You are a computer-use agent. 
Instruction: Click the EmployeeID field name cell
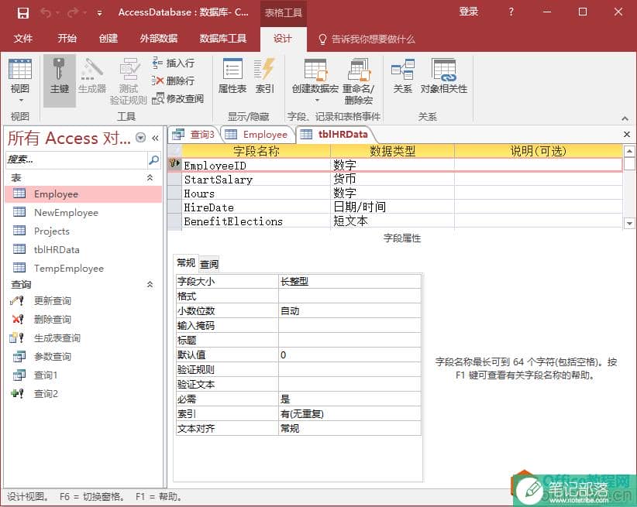(257, 166)
